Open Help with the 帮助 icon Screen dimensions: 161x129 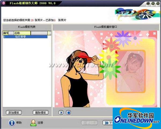[12, 123]
